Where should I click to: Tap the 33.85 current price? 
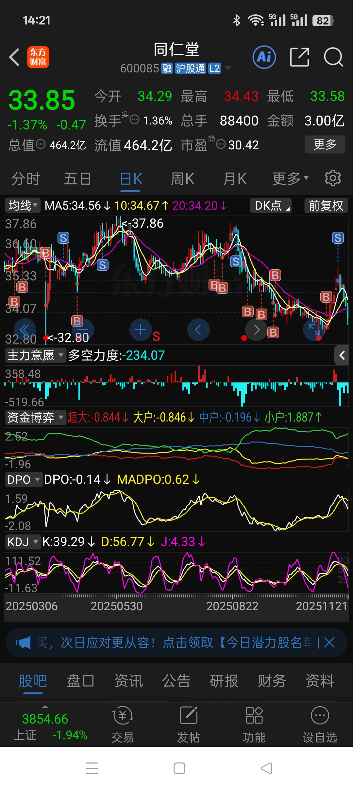42,100
